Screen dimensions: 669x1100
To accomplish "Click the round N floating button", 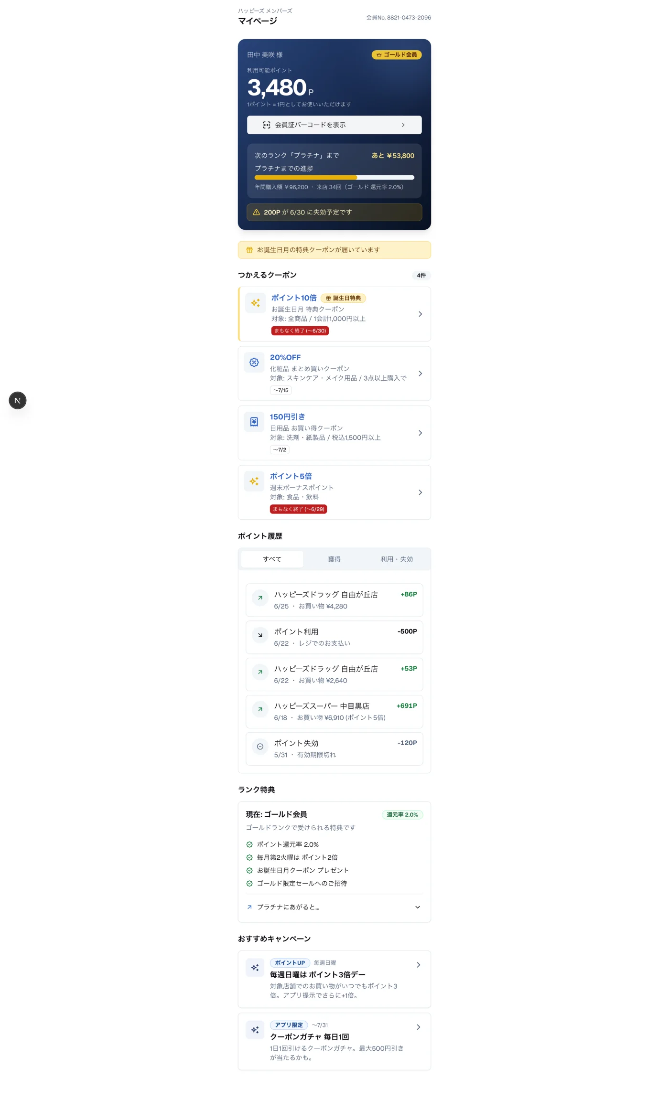I will 18,400.
